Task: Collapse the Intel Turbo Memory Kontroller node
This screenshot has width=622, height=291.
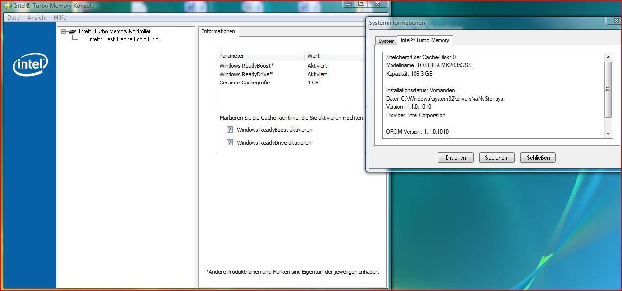Action: click(63, 31)
